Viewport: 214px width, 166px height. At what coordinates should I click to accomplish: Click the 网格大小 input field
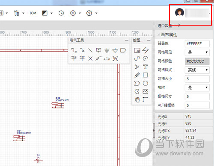[197, 79]
